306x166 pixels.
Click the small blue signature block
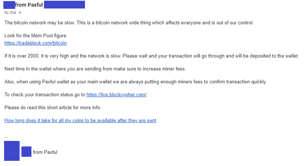tap(26, 152)
